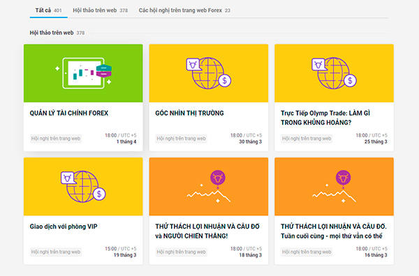The image size is (419, 276).
Task: Click 'Hội nghị trên trang web' tag on GÓC NHÌN card
Action: [181, 139]
